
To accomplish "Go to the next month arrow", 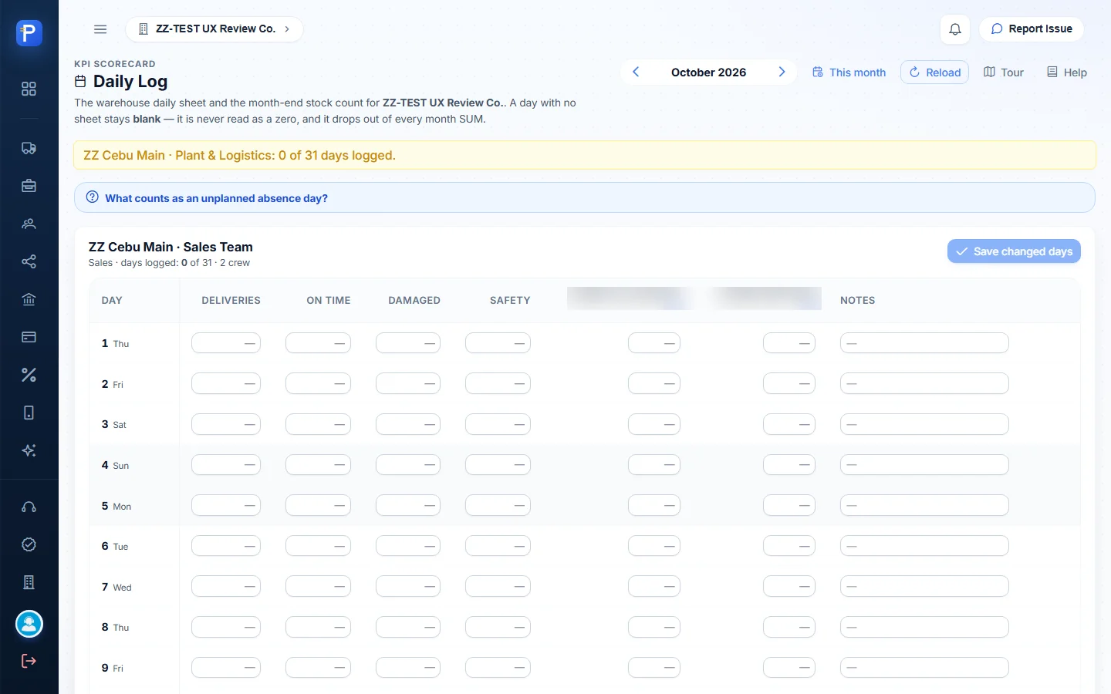I will (782, 72).
